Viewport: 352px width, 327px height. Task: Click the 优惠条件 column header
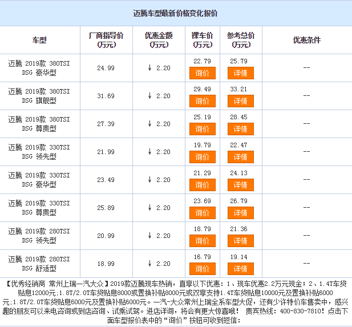tap(307, 40)
